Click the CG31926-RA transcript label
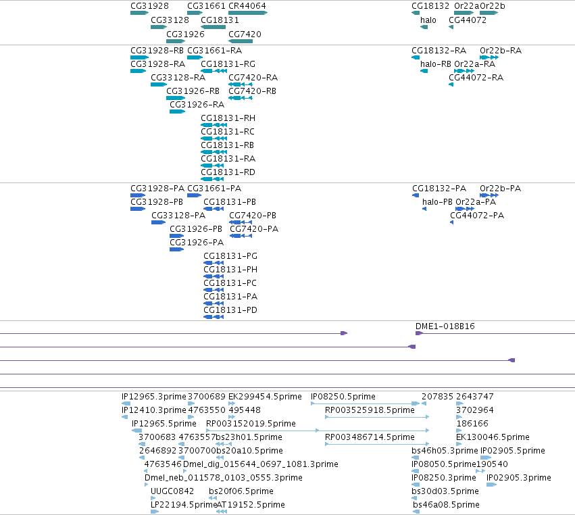This screenshot has height=515, width=575. point(197,105)
